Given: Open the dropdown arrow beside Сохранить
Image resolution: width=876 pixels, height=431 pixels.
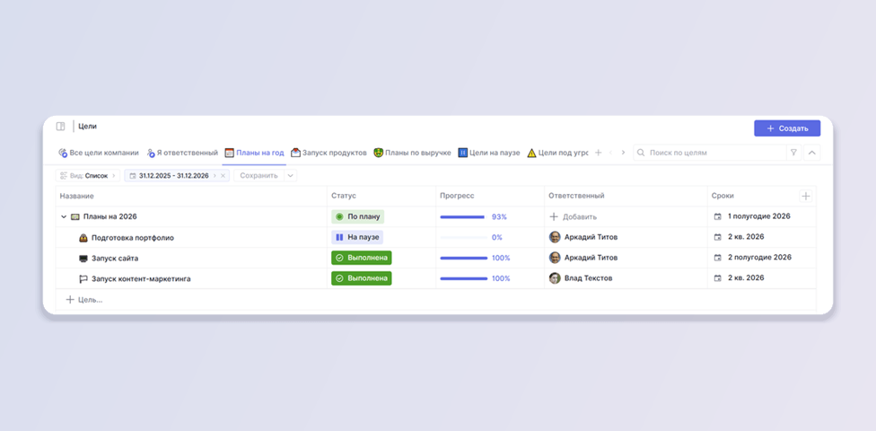Looking at the screenshot, I should point(291,175).
